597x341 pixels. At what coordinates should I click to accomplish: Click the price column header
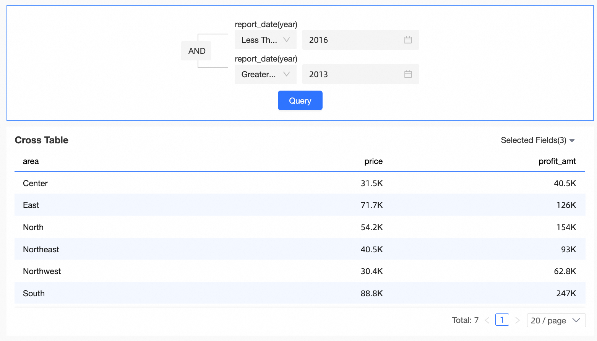[x=373, y=161]
